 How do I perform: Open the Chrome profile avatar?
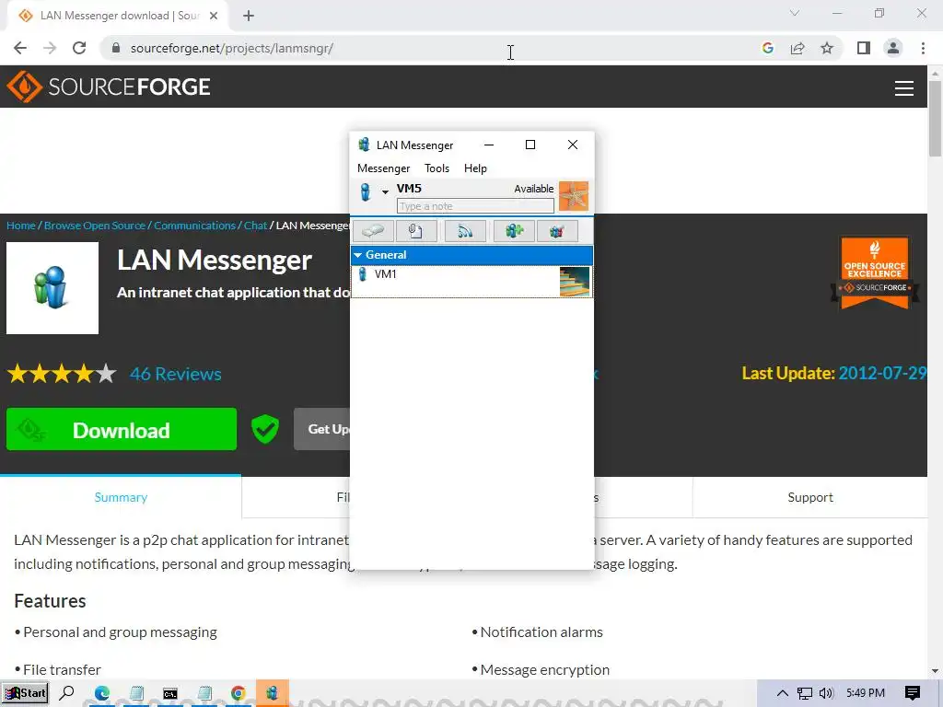(x=893, y=48)
